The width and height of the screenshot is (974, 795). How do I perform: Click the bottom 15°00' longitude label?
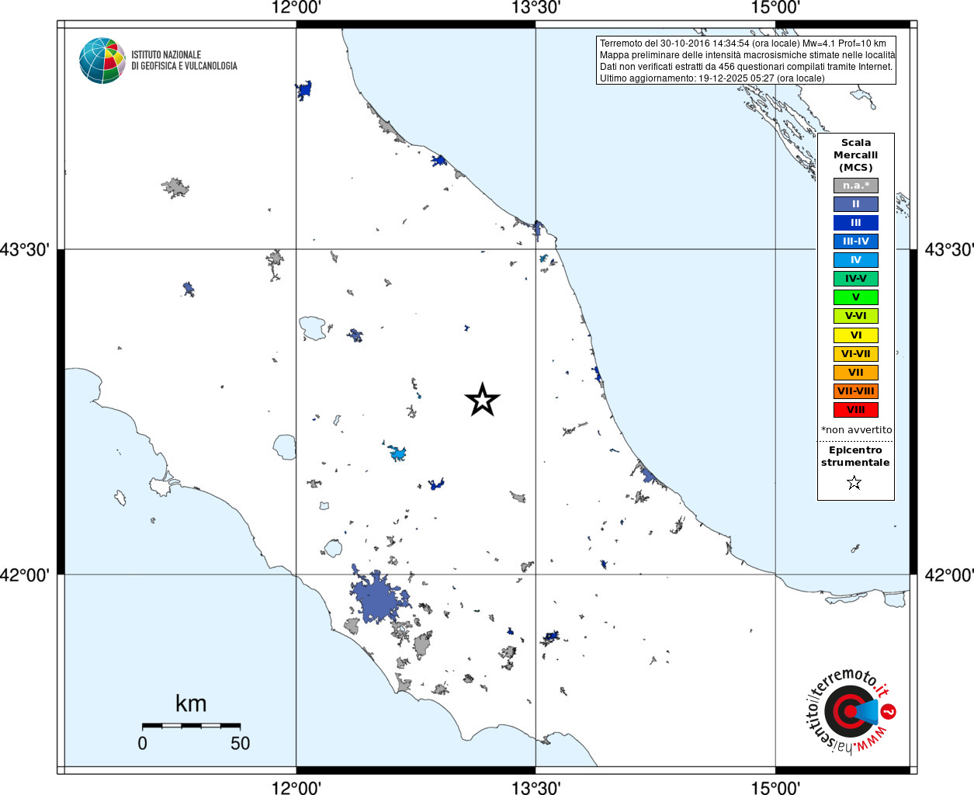(775, 787)
